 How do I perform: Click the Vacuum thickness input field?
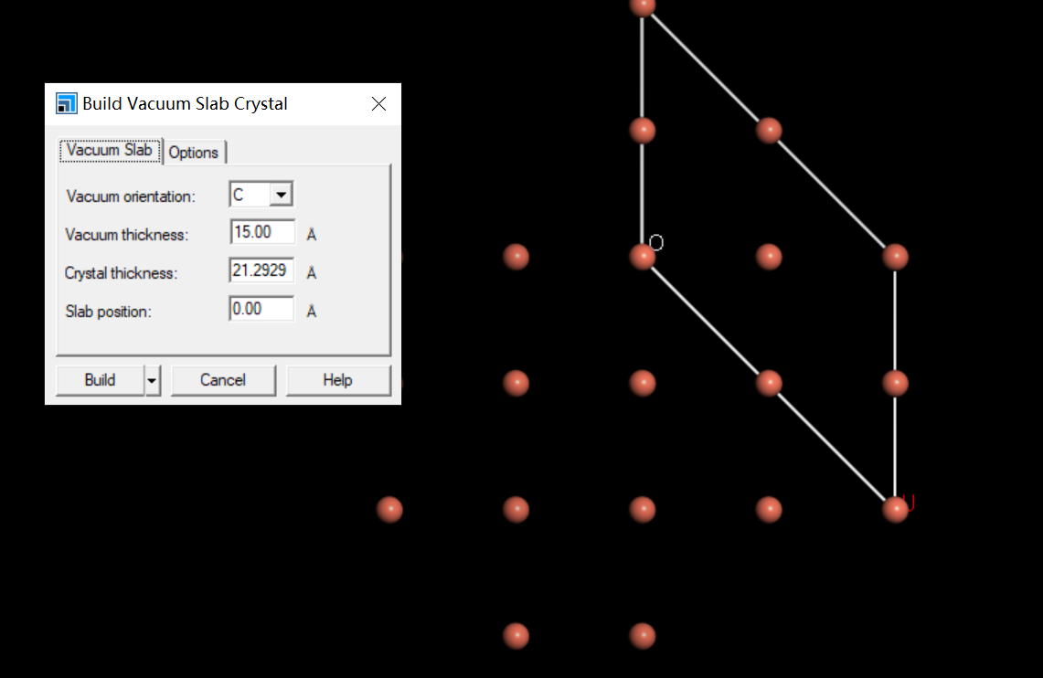(x=262, y=232)
